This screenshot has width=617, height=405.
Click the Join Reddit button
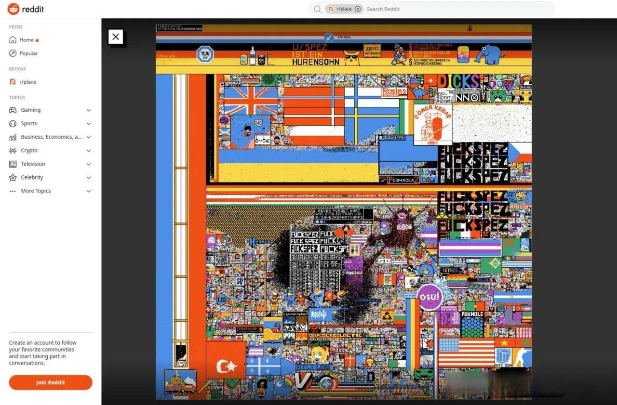(x=51, y=382)
